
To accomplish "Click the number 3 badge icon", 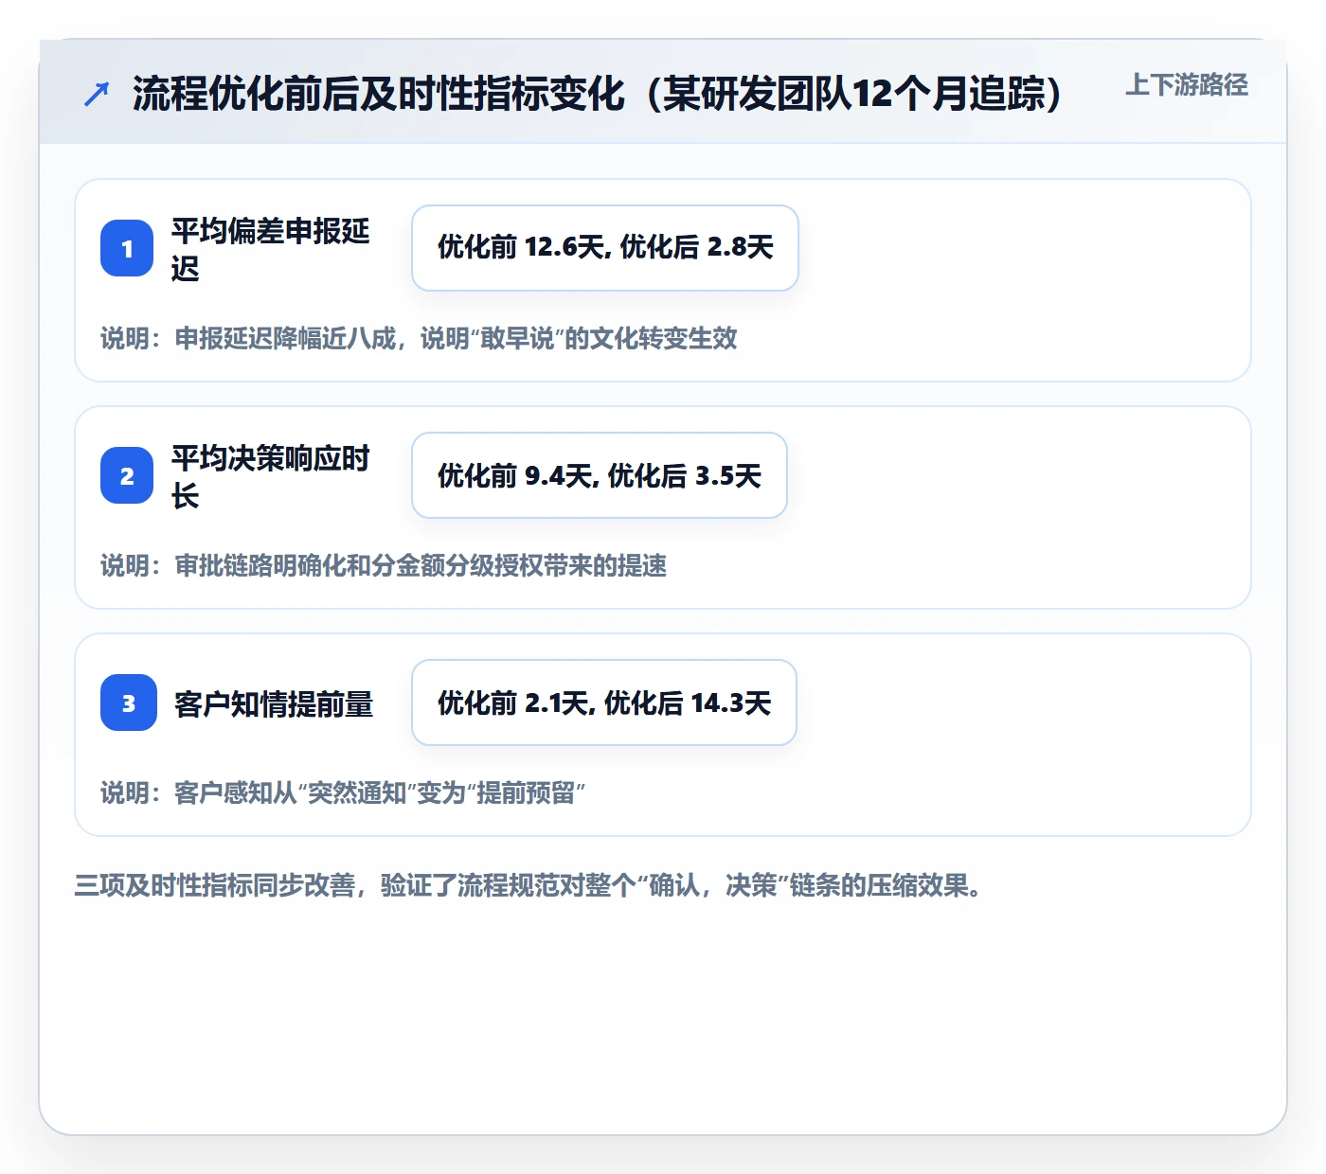I will [x=129, y=703].
